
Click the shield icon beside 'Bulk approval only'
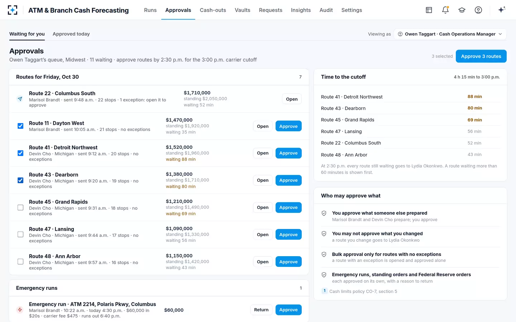pyautogui.click(x=324, y=254)
